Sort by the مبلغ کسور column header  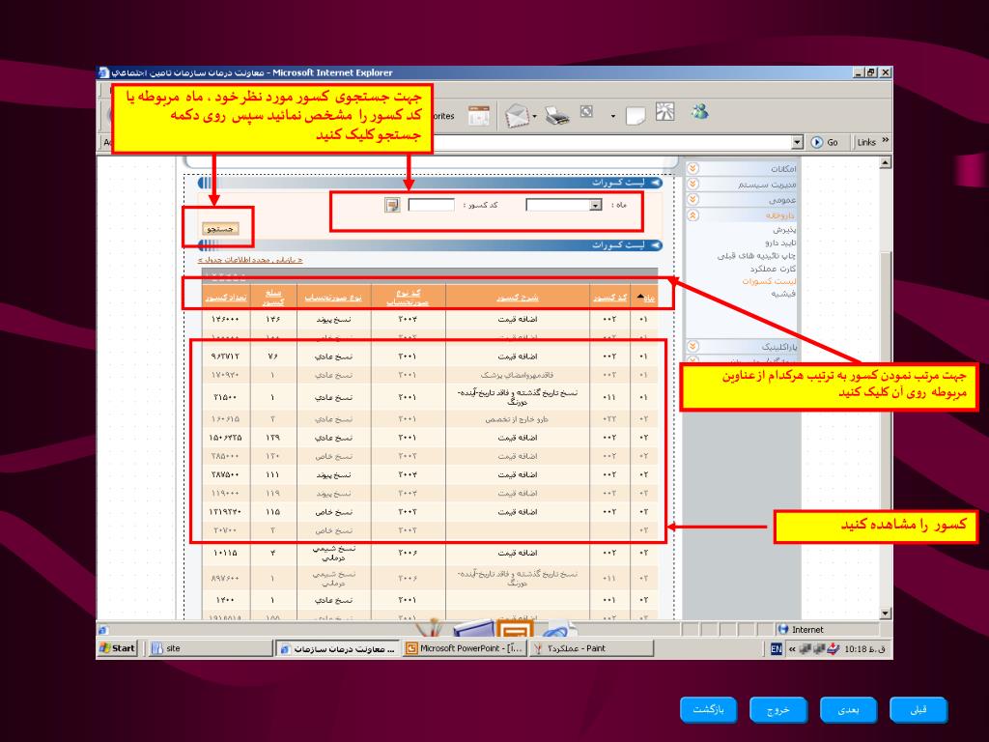[x=273, y=298]
